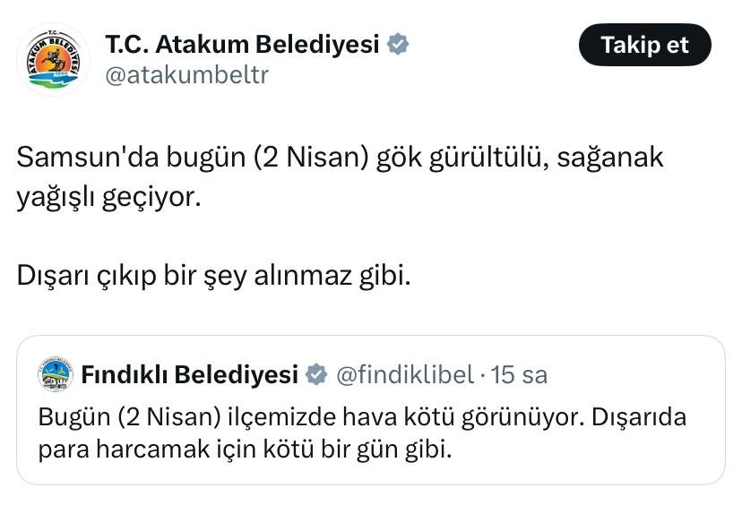
Task: Click the word 'sağanak' in the main tweet
Action: click(x=610, y=158)
